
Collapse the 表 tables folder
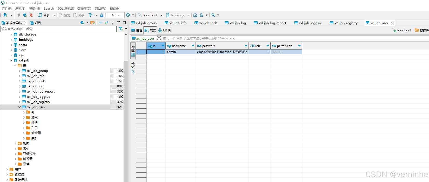(15, 66)
